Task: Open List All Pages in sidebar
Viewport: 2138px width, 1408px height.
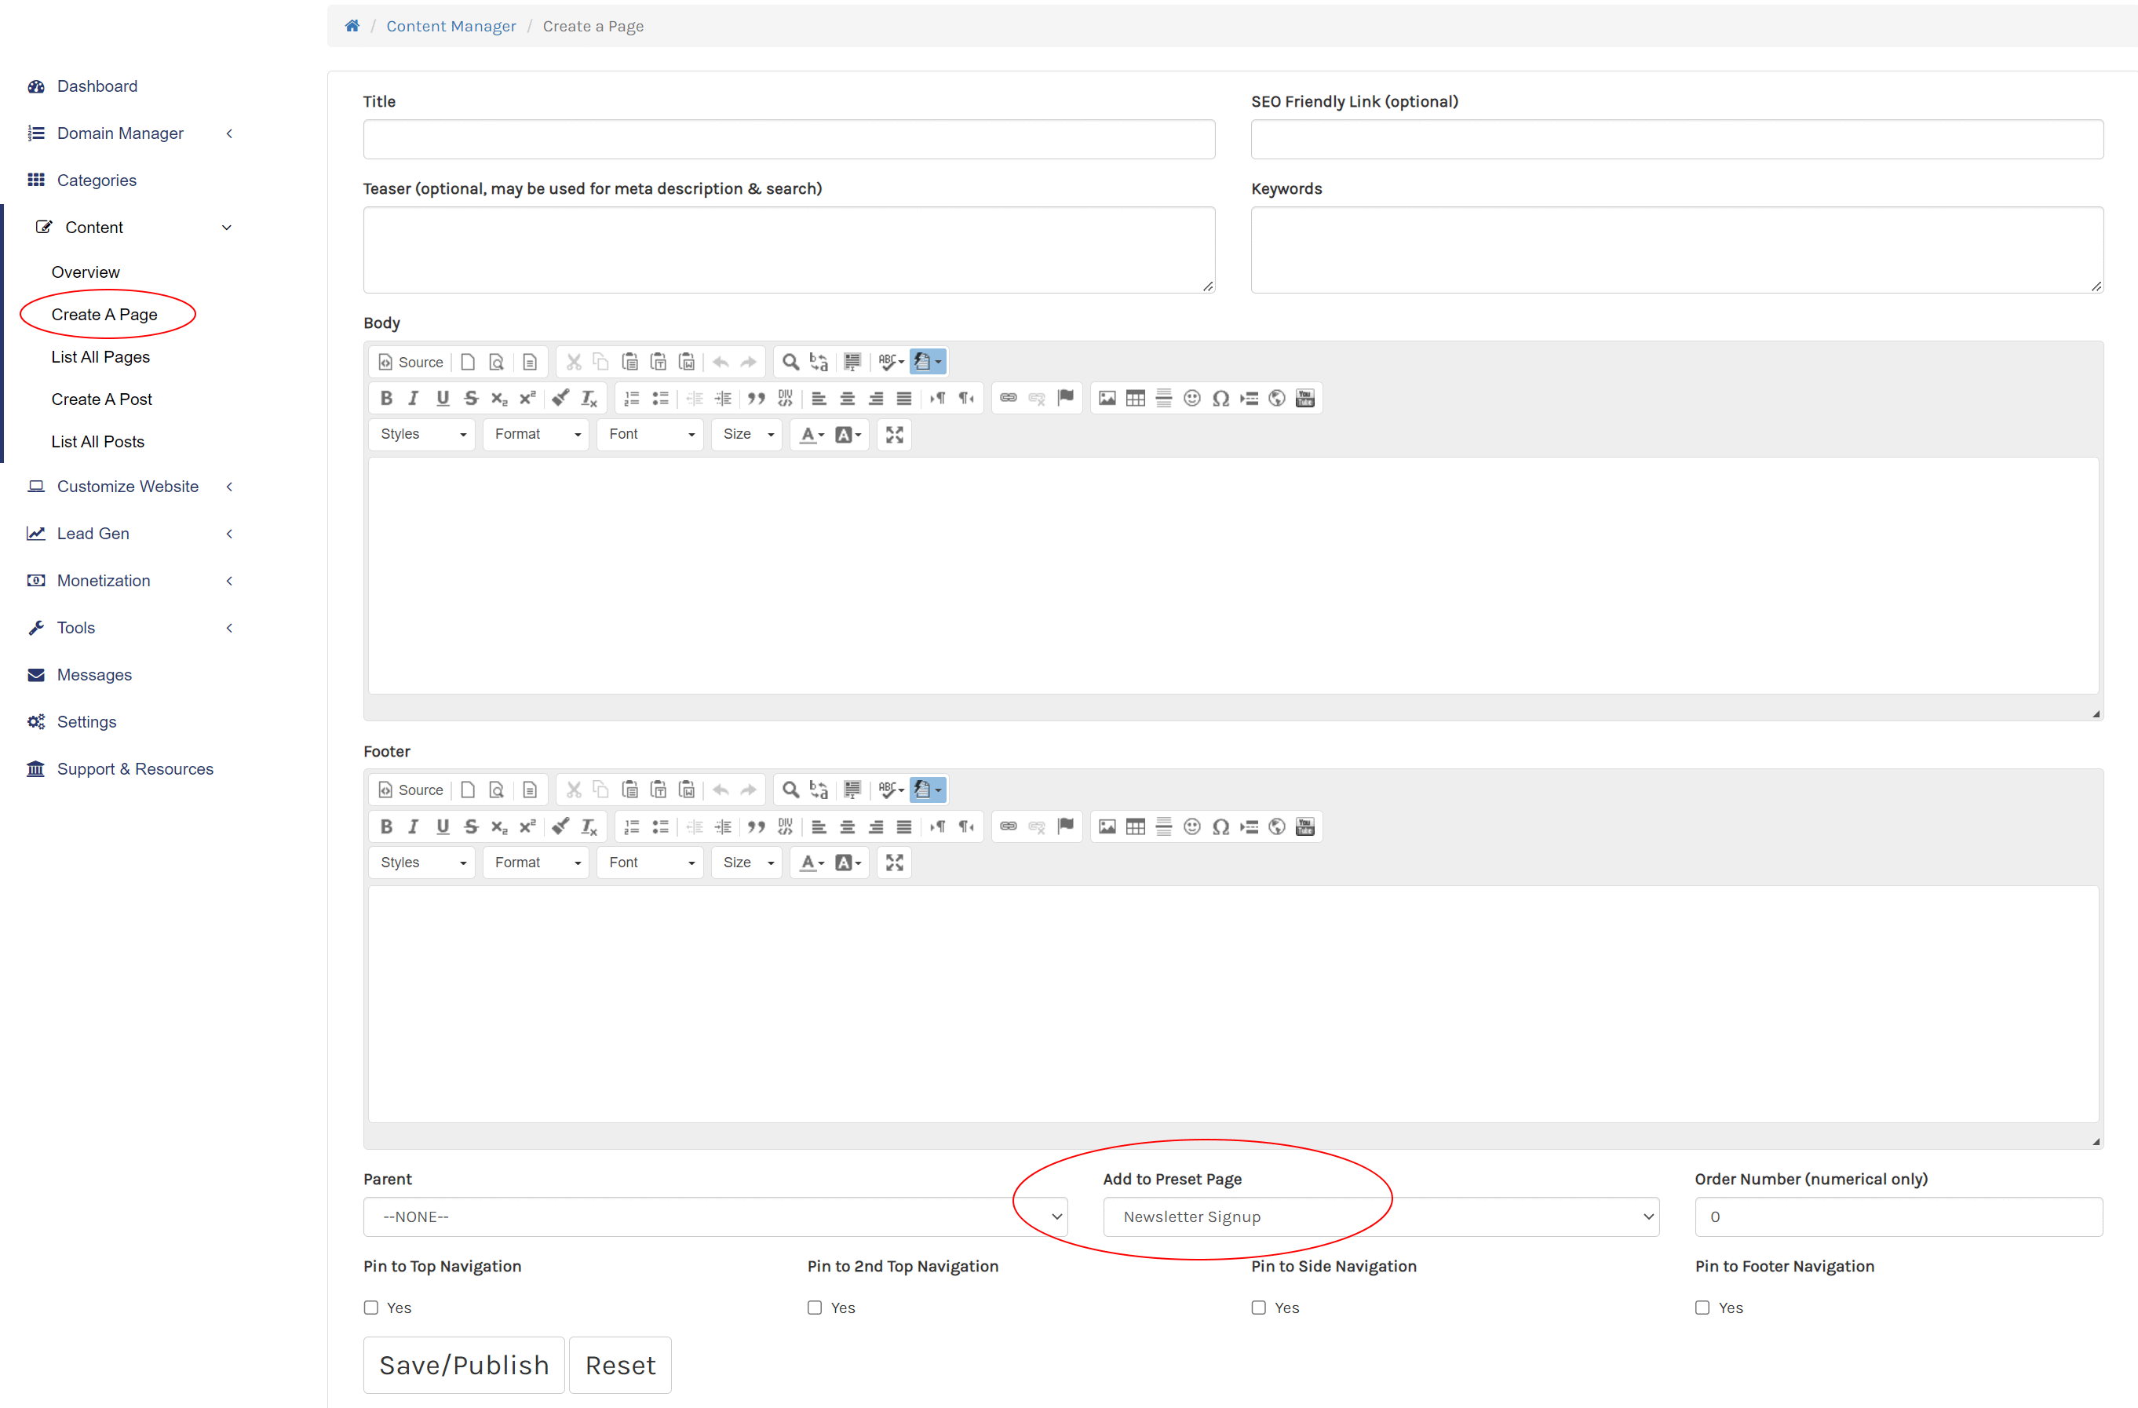Action: click(x=100, y=357)
